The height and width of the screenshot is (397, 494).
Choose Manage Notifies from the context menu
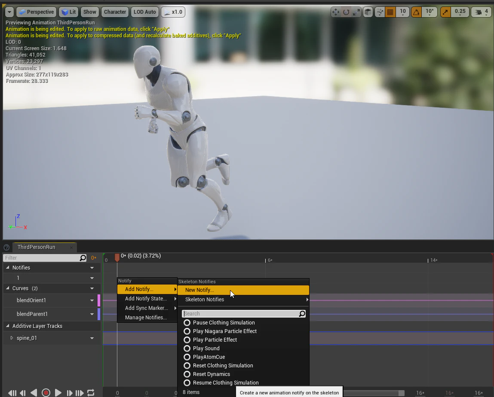(x=146, y=318)
